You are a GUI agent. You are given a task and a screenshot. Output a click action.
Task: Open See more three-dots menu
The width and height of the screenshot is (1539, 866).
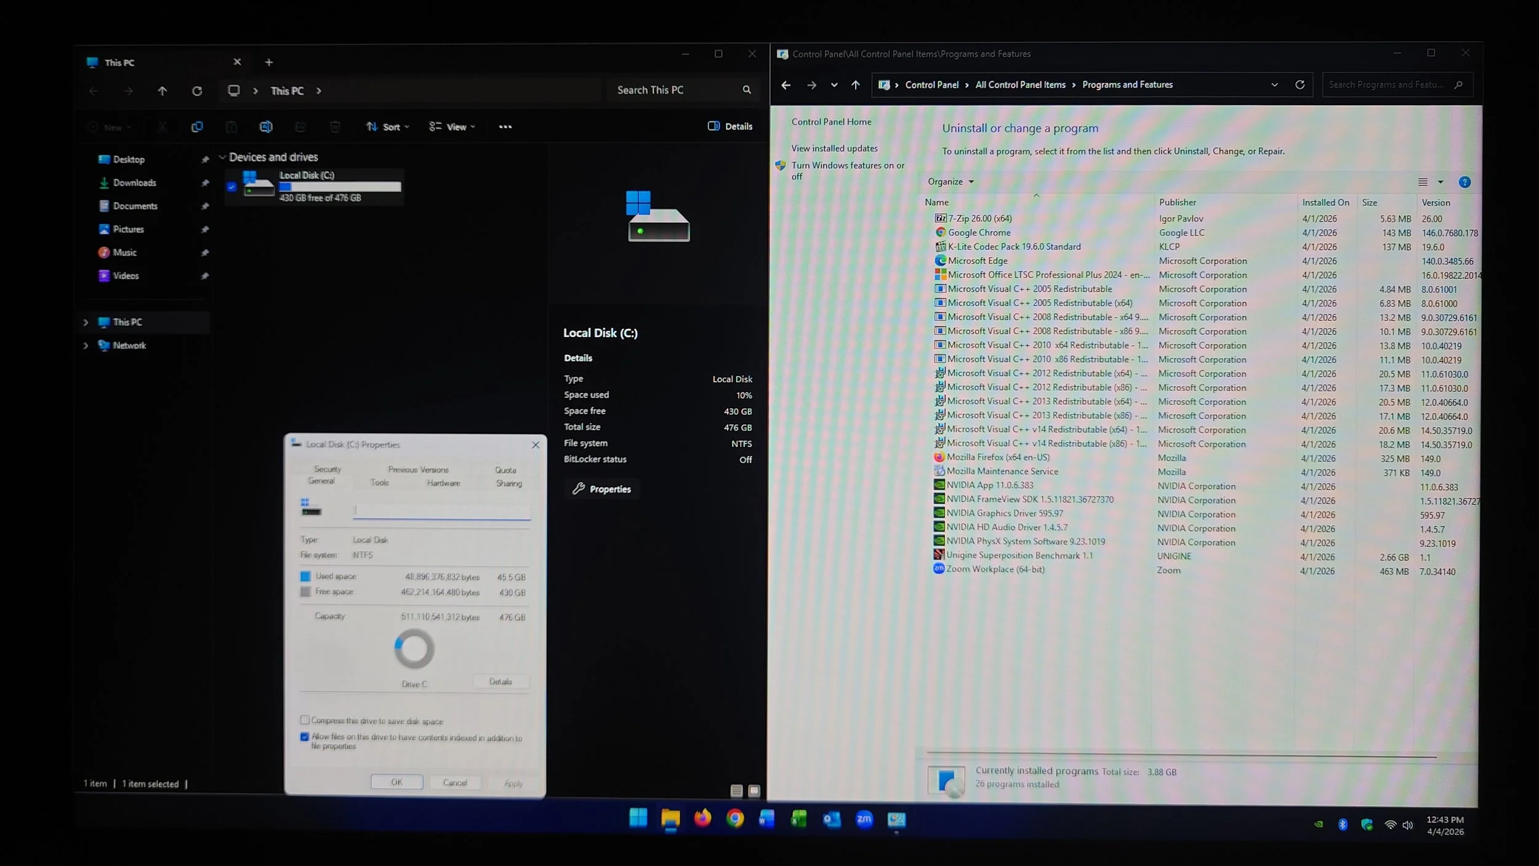click(505, 127)
